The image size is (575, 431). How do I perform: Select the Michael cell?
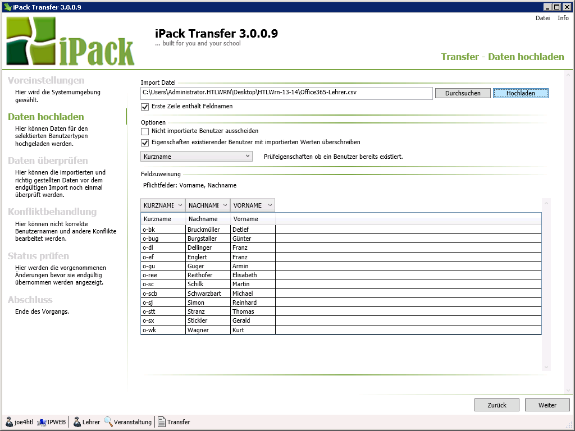coord(253,294)
